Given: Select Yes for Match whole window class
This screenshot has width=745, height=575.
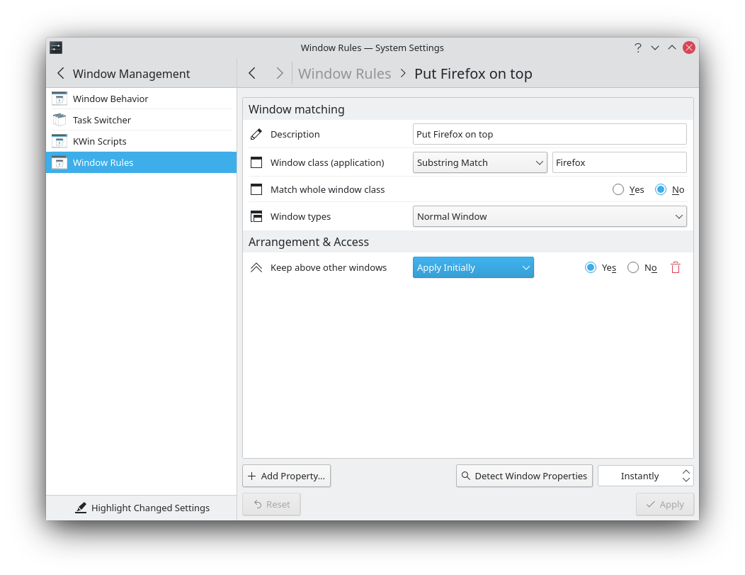Looking at the screenshot, I should click(x=618, y=189).
